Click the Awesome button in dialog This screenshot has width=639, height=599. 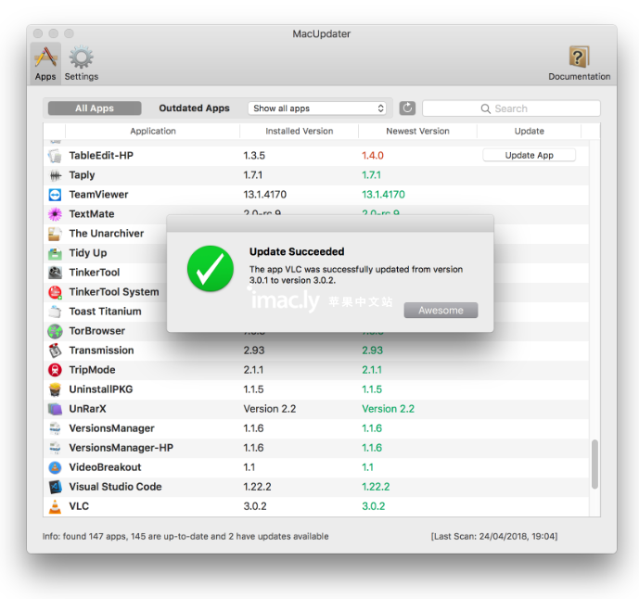(x=441, y=311)
